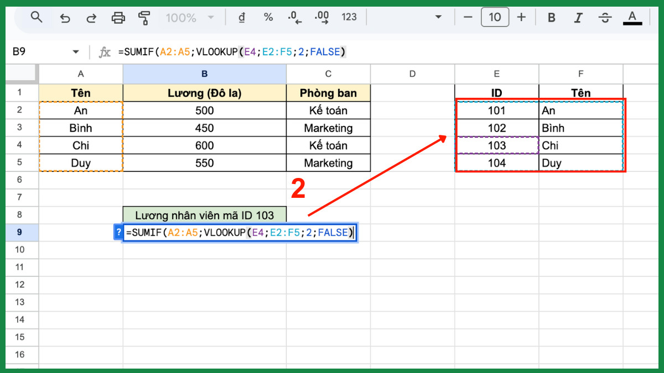Viewport: 664px width, 373px height.
Task: Expand the font family dropdown arrow
Action: [x=438, y=17]
